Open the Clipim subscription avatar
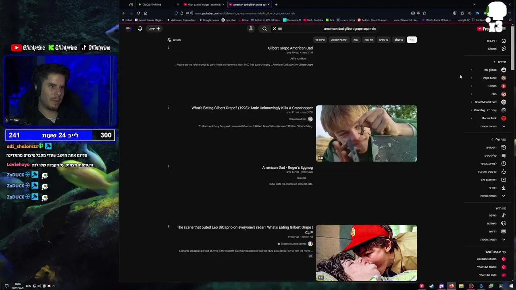Viewport: 516px width, 290px height. coord(504,86)
